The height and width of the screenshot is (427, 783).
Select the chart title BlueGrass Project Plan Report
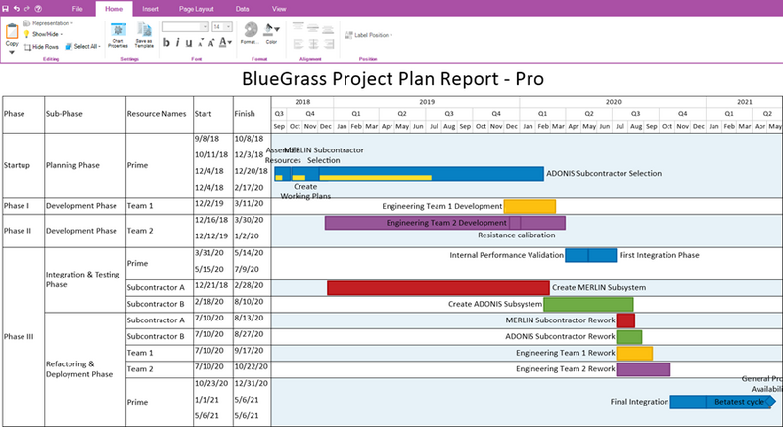pos(392,79)
